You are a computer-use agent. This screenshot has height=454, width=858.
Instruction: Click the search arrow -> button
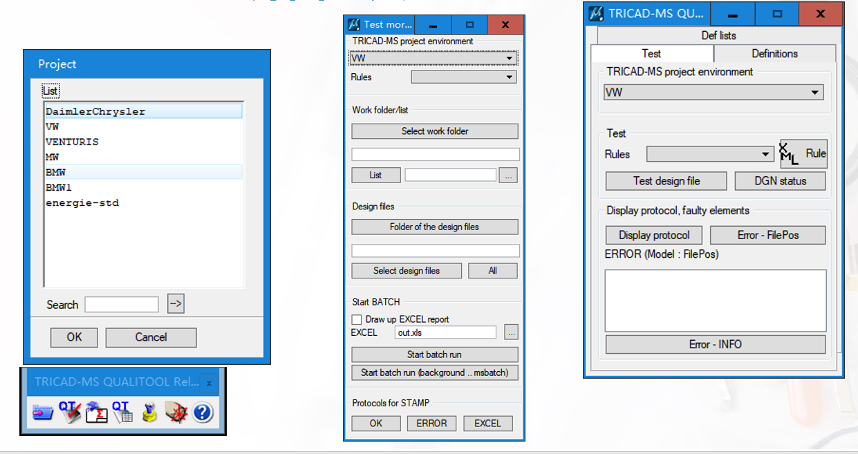176,303
